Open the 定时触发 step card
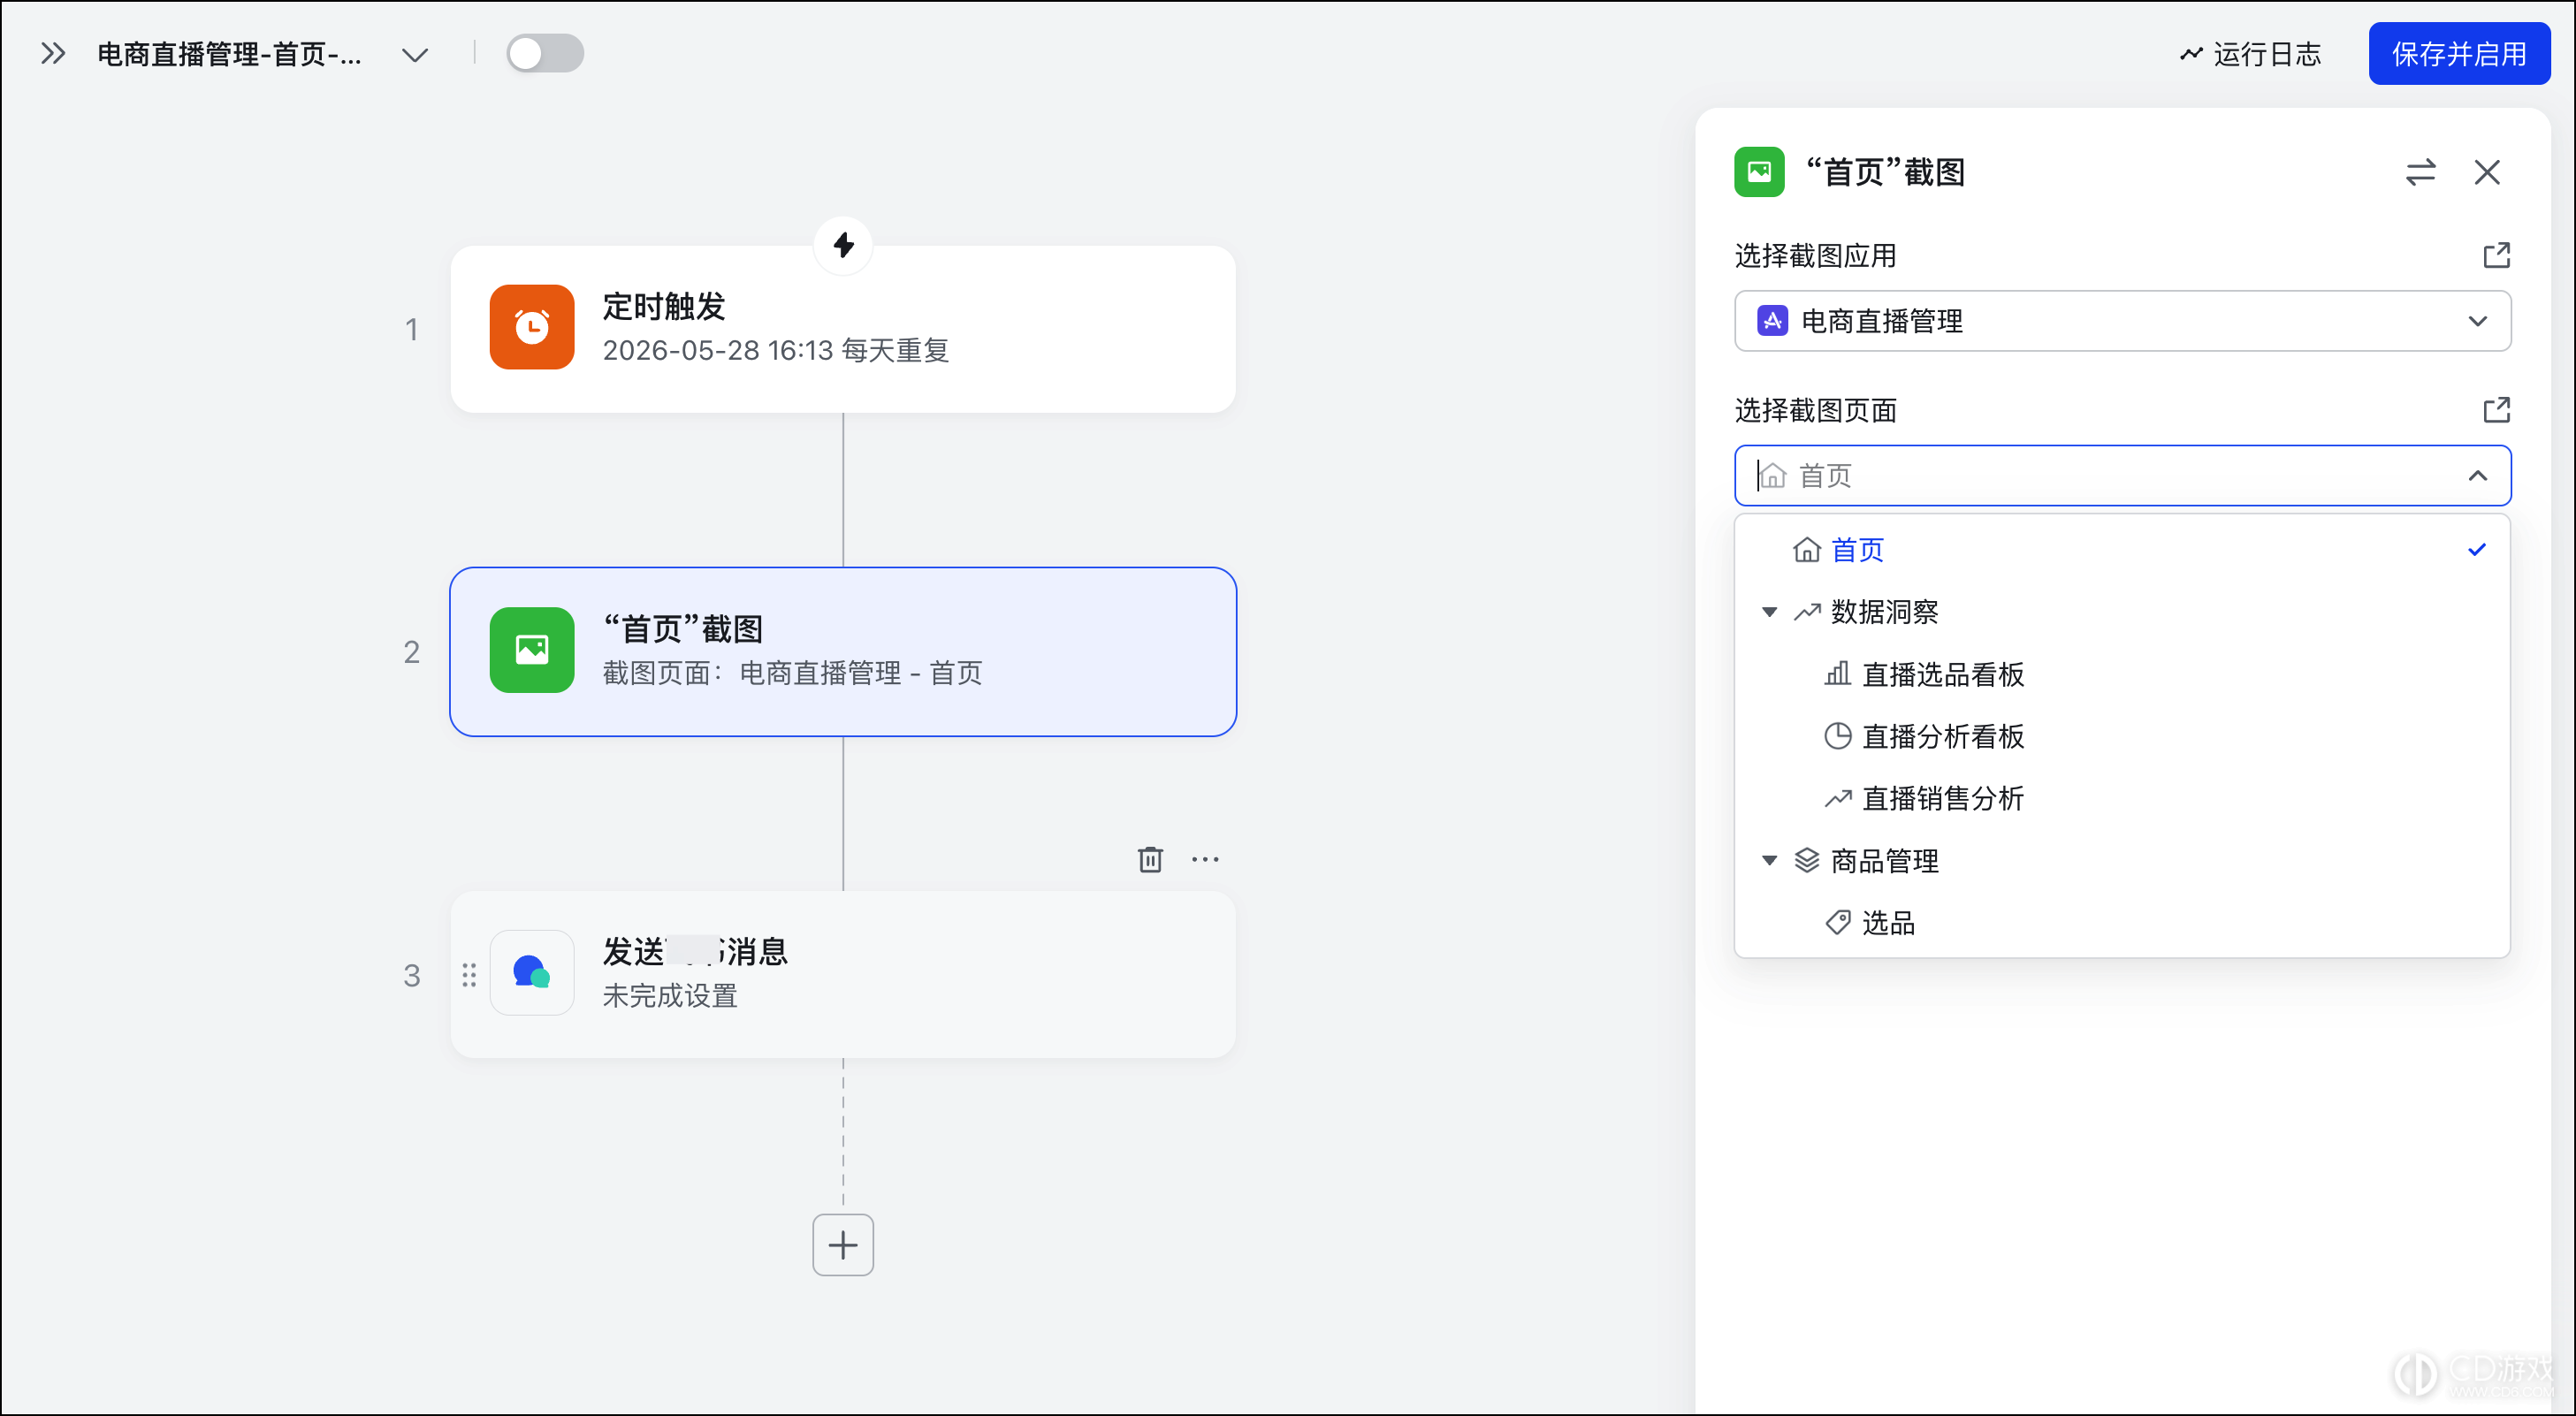Screen dimensions: 2576x1416 coord(843,329)
